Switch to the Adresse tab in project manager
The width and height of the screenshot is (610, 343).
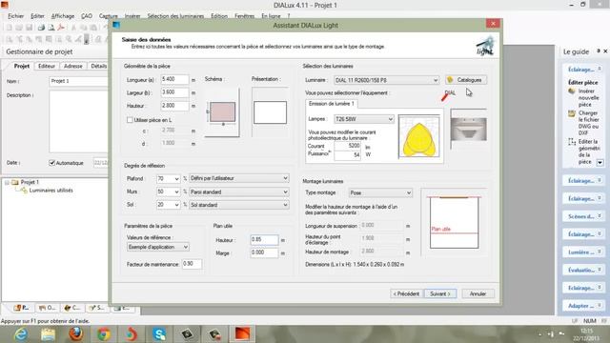[x=72, y=66]
